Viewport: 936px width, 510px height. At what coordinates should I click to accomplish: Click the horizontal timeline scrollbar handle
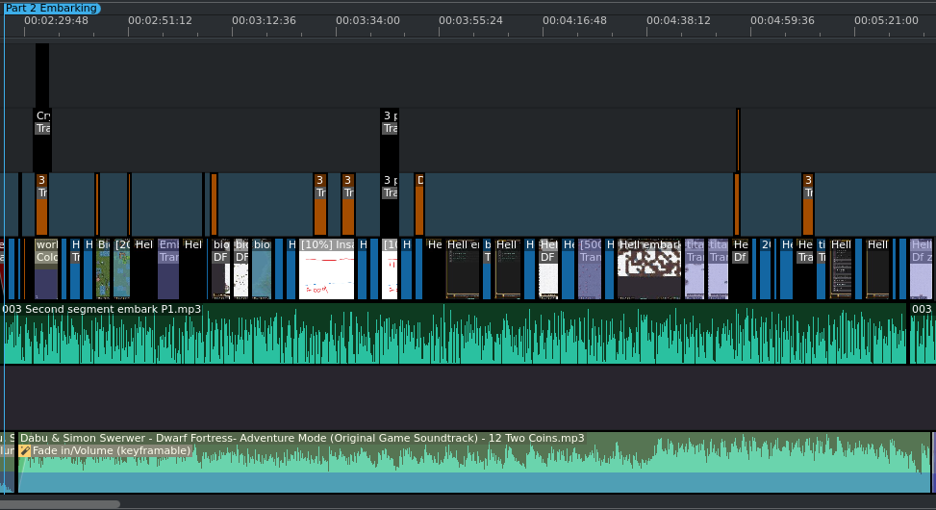click(x=60, y=504)
